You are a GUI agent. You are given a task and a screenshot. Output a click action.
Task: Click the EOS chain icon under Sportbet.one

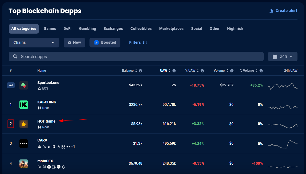pyautogui.click(x=39, y=88)
